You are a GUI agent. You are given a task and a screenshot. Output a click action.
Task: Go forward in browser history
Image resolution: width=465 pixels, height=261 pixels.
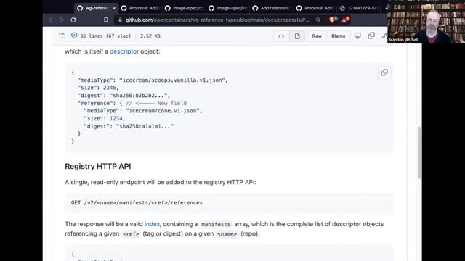(x=62, y=20)
